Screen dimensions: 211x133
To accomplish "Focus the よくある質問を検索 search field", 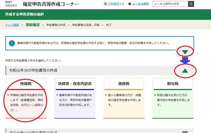I will (170, 4).
